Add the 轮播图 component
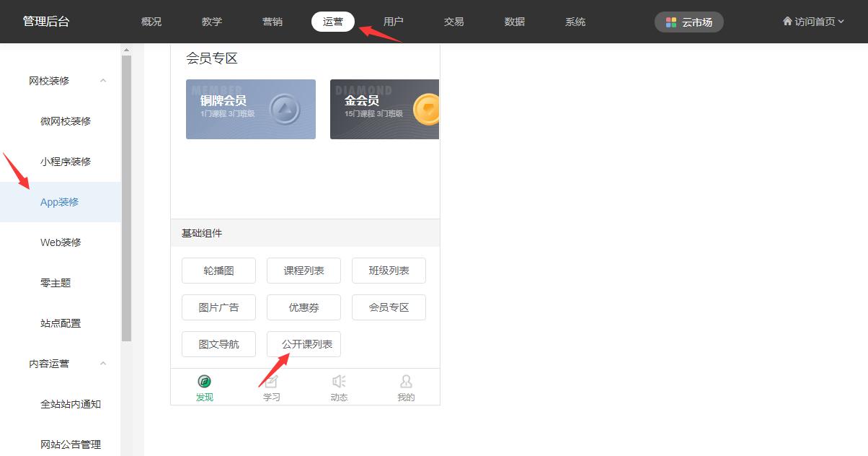 218,271
